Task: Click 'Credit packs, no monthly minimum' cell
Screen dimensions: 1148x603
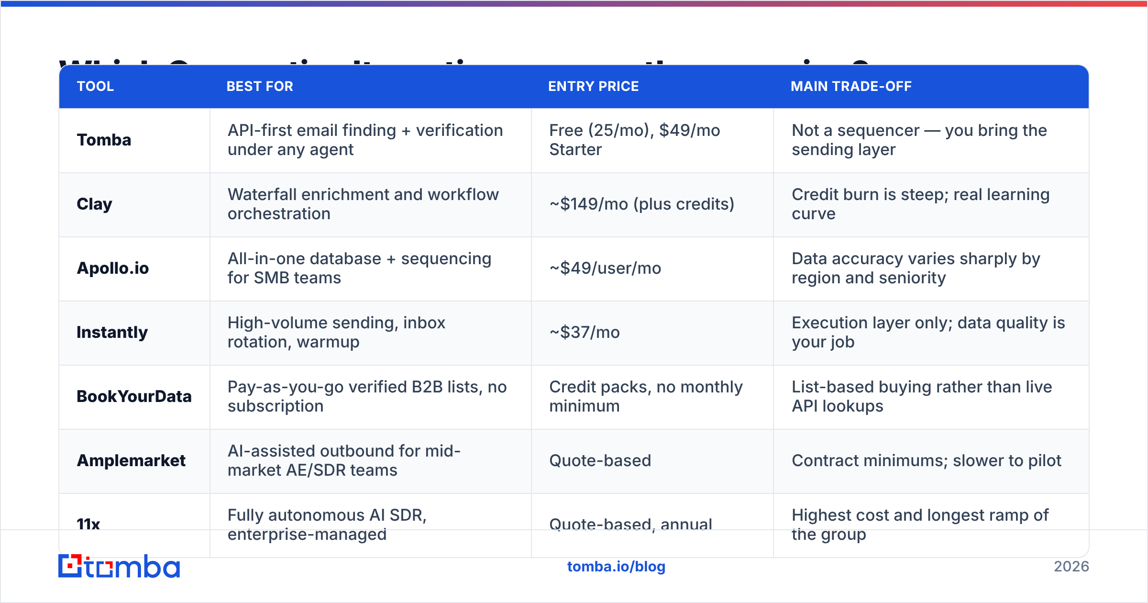Action: 652,397
